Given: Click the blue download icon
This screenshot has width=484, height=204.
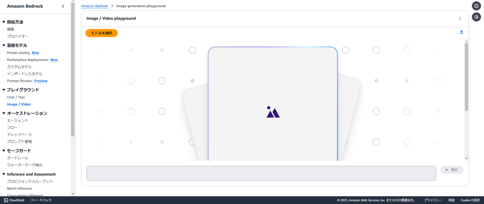Looking at the screenshot, I should 461,32.
